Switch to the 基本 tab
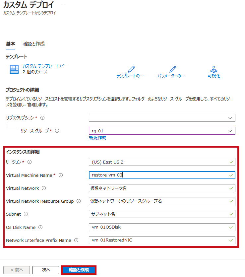Image resolution: width=245 pixels, height=277 pixels. pos(11,44)
